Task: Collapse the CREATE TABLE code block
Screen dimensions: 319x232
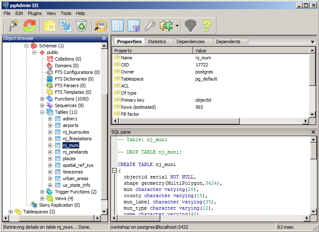Action: (x=115, y=171)
